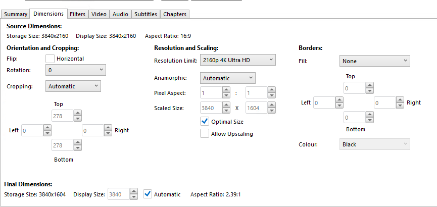
Task: Open the Anamorphic mode dropdown
Action: [228, 78]
